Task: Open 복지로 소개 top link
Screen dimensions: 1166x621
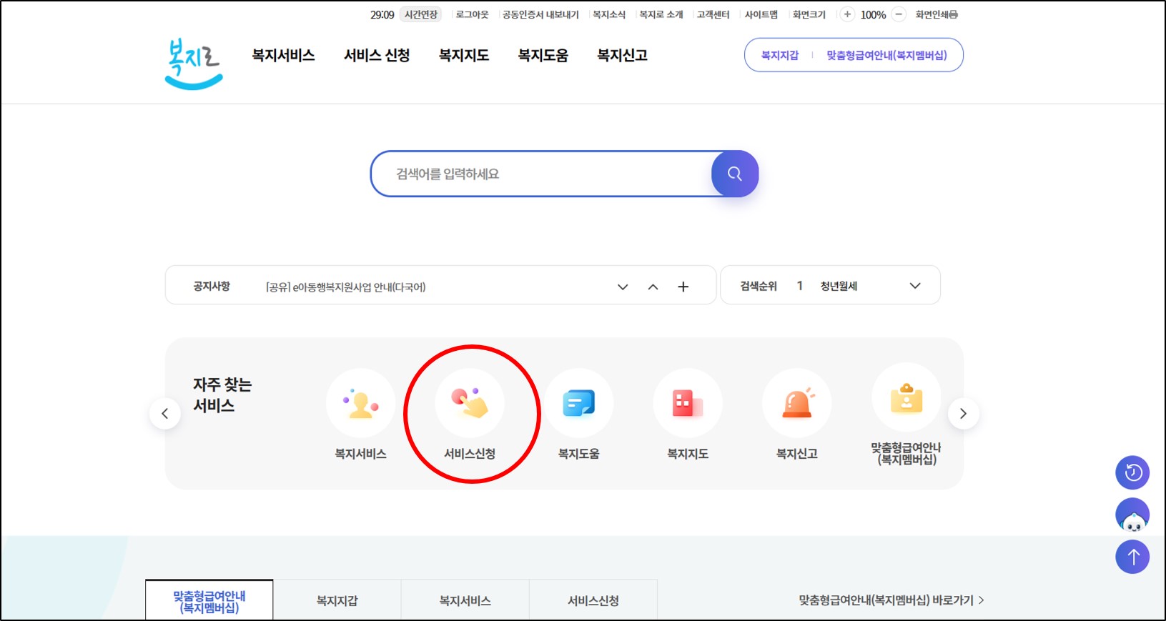Action: click(x=661, y=14)
